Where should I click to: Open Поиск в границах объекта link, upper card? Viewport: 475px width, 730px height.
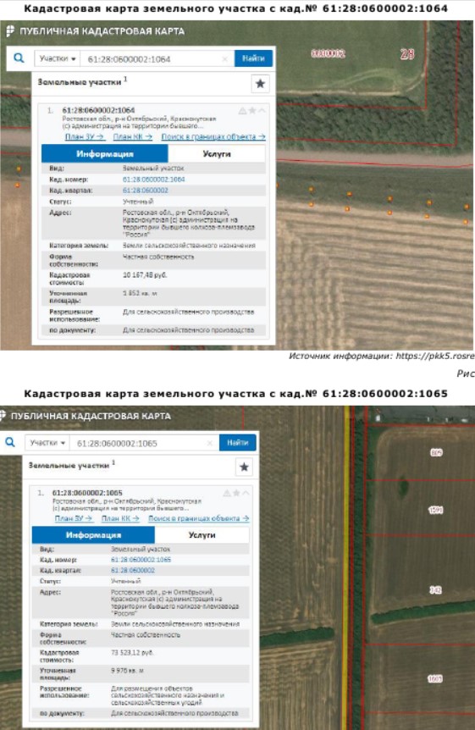click(x=213, y=136)
